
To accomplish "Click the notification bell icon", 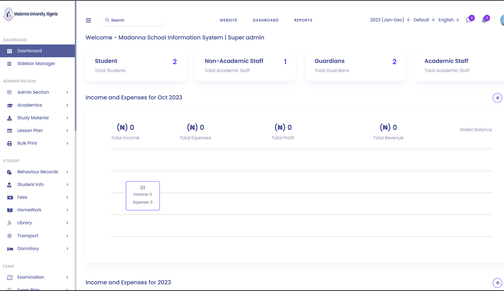I will point(485,19).
